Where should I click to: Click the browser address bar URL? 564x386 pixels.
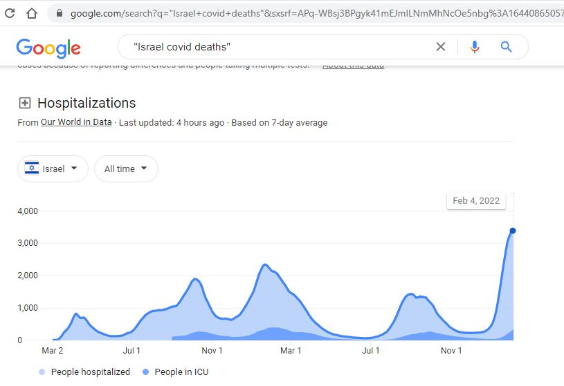[x=311, y=13]
